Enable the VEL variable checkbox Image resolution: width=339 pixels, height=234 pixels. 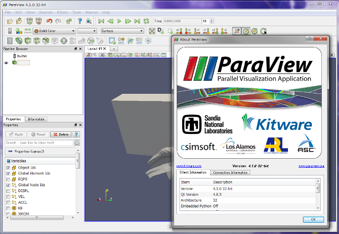click(x=8, y=197)
